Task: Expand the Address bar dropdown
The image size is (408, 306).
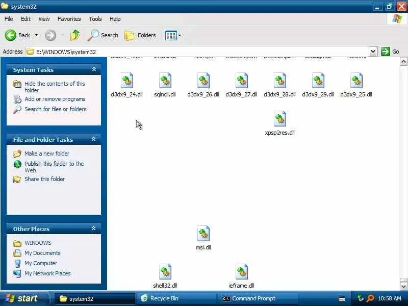Action: click(x=373, y=52)
